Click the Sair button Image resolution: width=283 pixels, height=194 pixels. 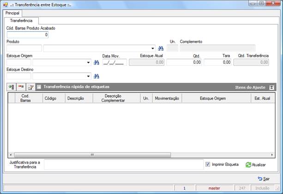[x=264, y=179]
